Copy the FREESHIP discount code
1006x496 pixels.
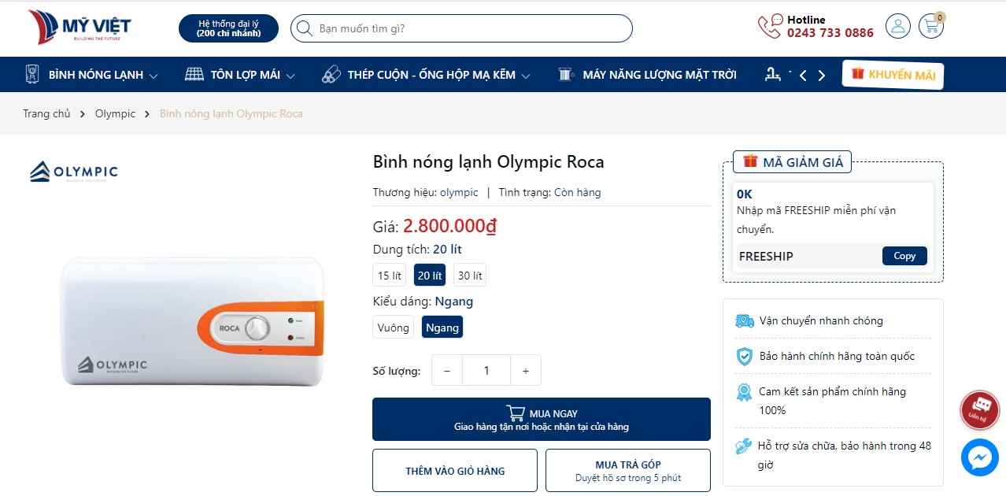(x=904, y=256)
